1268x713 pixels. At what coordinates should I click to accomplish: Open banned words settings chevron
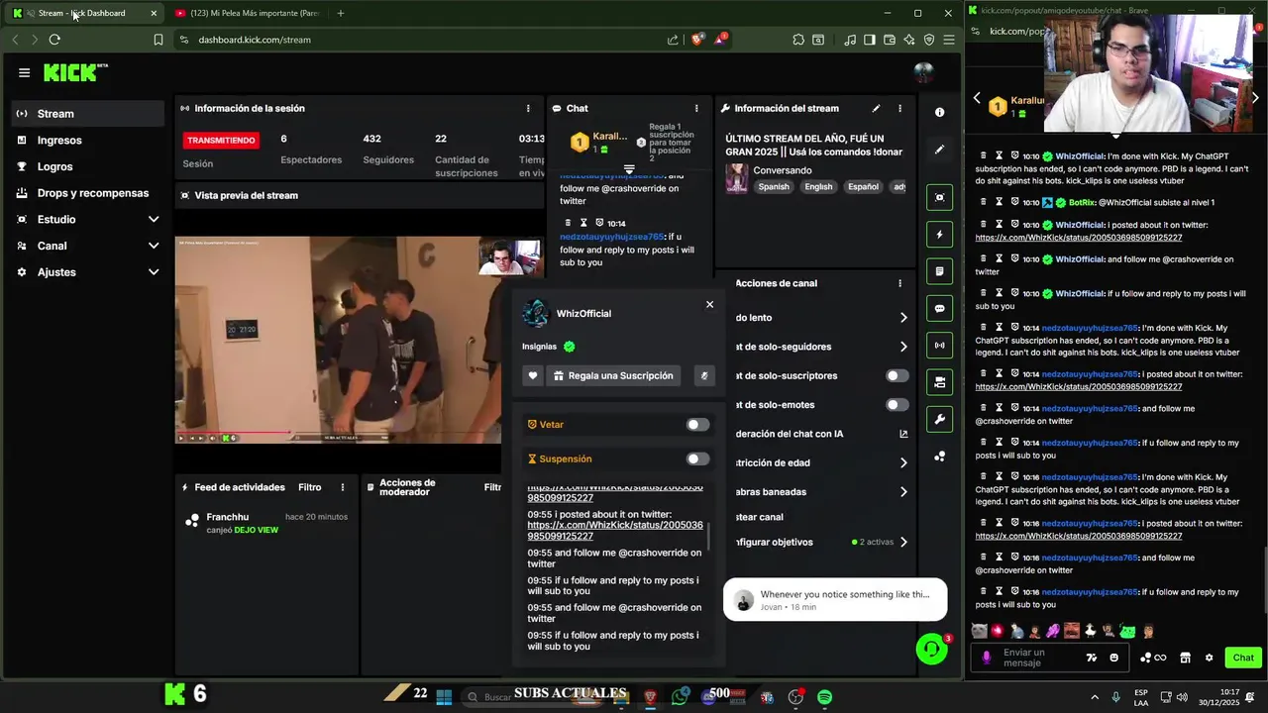[903, 491]
